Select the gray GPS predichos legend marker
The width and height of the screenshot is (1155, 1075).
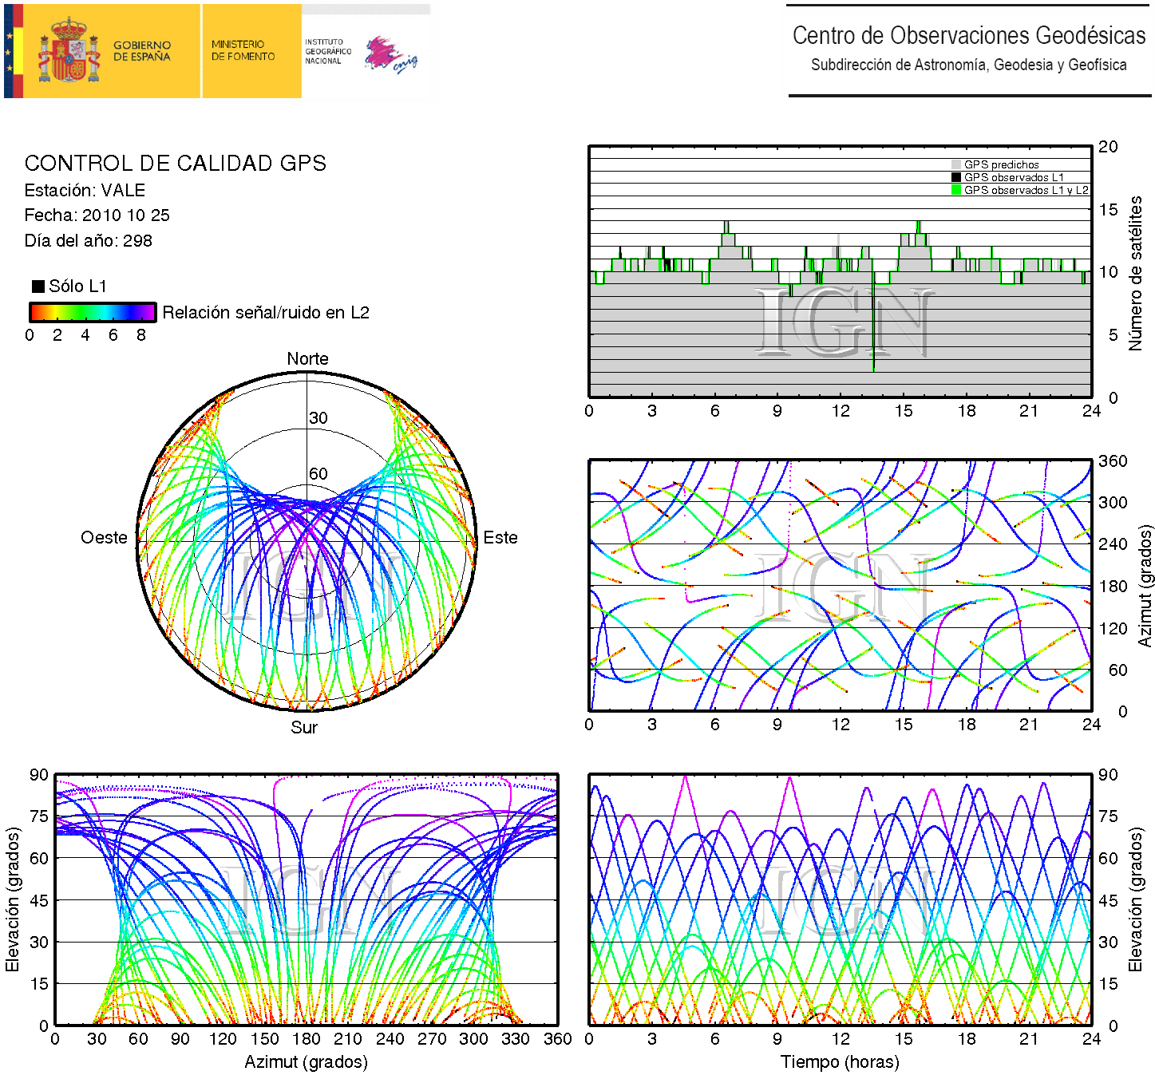click(955, 164)
